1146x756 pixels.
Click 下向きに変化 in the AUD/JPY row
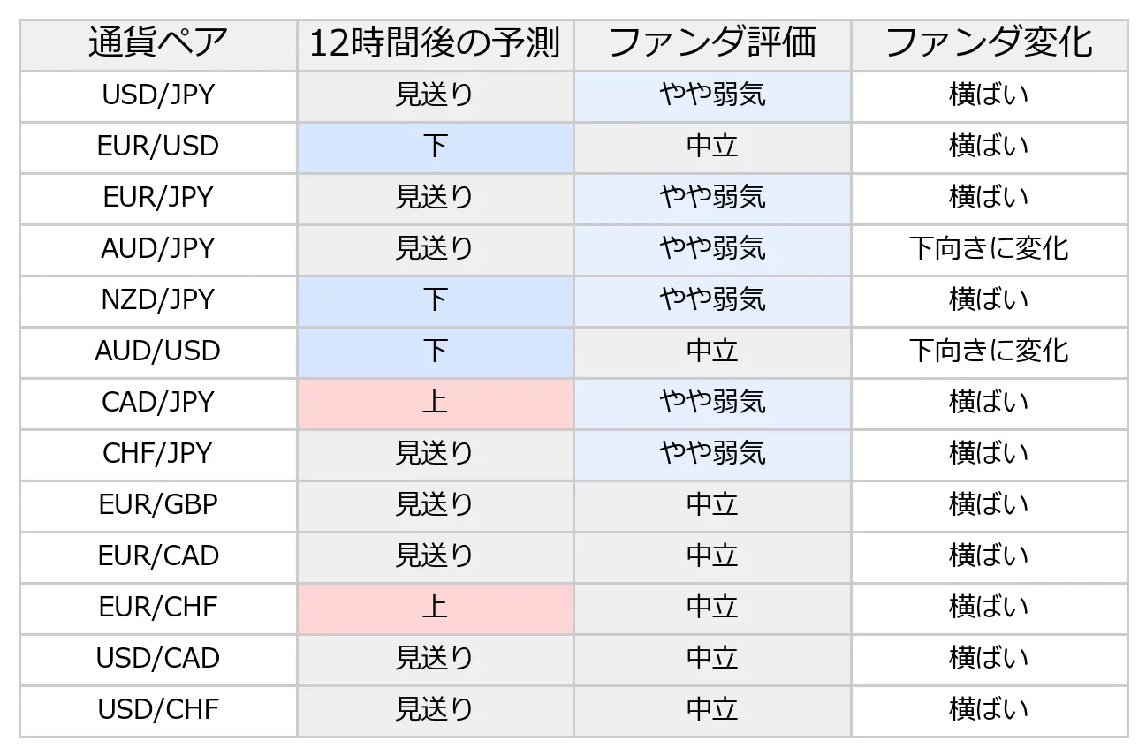[989, 249]
